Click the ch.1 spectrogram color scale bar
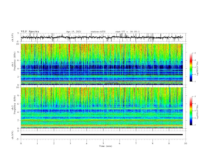209x161 pixels. [x=191, y=67]
